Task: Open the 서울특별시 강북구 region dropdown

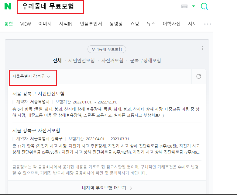Action: click(x=31, y=76)
